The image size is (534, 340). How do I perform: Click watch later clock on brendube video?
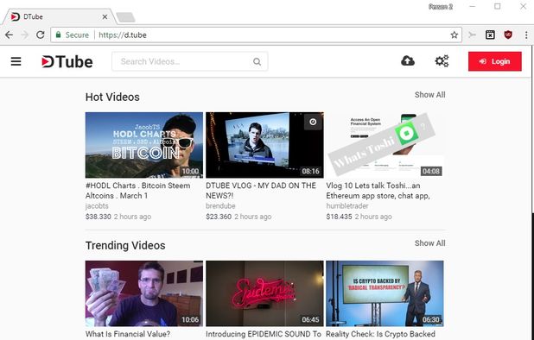pos(313,122)
